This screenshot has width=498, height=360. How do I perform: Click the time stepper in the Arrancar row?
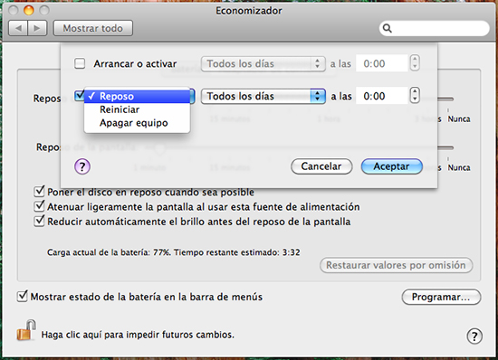pyautogui.click(x=415, y=63)
